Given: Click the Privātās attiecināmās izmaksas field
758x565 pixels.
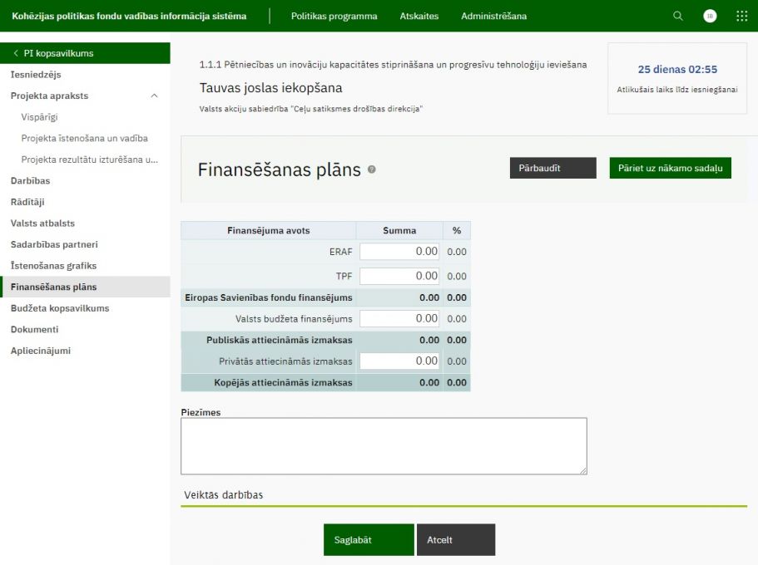Looking at the screenshot, I should (x=399, y=361).
